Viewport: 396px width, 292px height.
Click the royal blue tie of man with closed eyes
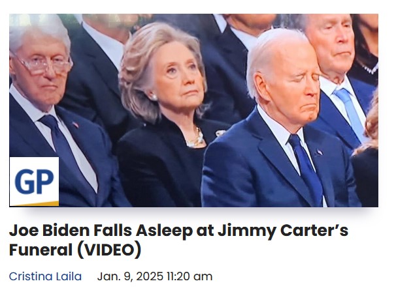[307, 171]
